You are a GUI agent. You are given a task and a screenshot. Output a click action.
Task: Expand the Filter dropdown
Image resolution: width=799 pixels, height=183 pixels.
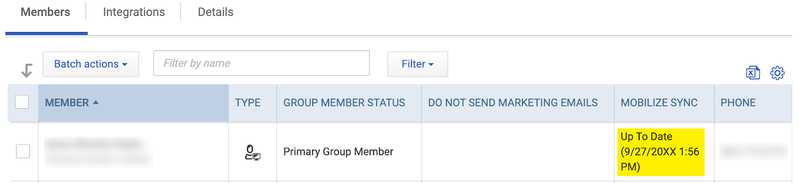click(x=417, y=64)
